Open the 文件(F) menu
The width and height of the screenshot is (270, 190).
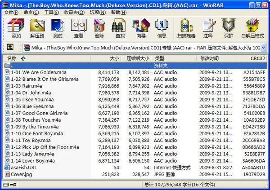[x=11, y=13]
